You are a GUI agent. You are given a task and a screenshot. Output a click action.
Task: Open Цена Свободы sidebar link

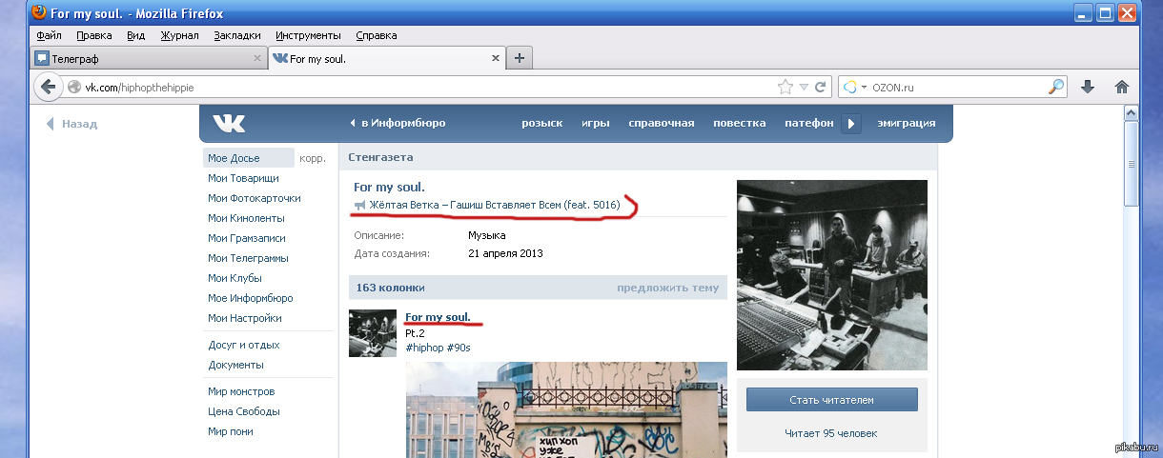click(x=244, y=411)
